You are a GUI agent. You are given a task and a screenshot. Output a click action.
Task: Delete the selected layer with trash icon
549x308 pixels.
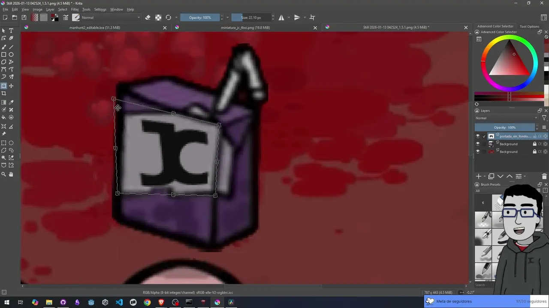coord(544,176)
